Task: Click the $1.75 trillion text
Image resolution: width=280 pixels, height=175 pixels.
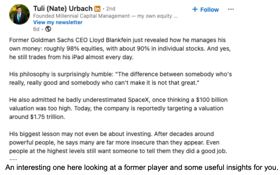Action: point(48,117)
